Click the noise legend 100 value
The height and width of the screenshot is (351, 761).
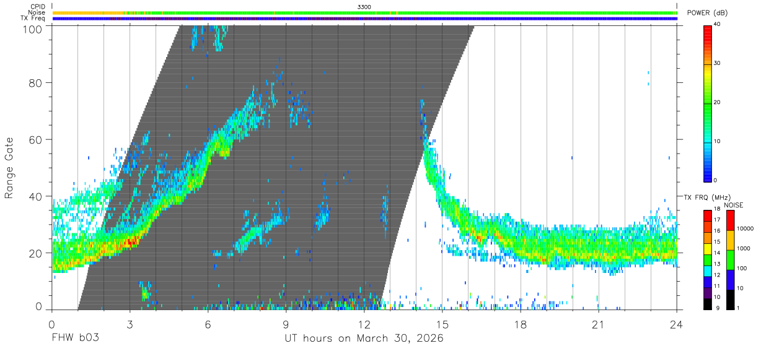pos(742,268)
